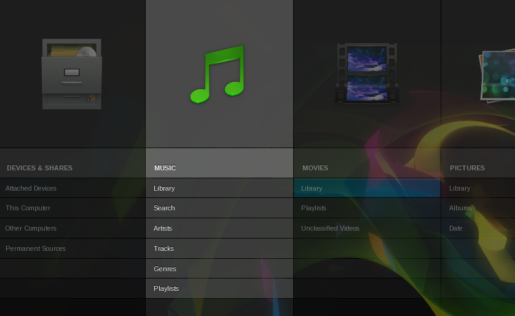Open Permanent Sources
515x316 pixels.
[x=73, y=248]
